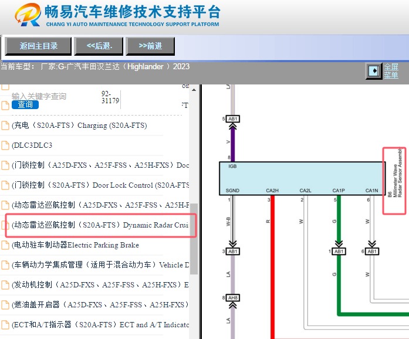
Task: Open ECT和A/T指示器 (S20A-FTS) item
Action: point(100,325)
